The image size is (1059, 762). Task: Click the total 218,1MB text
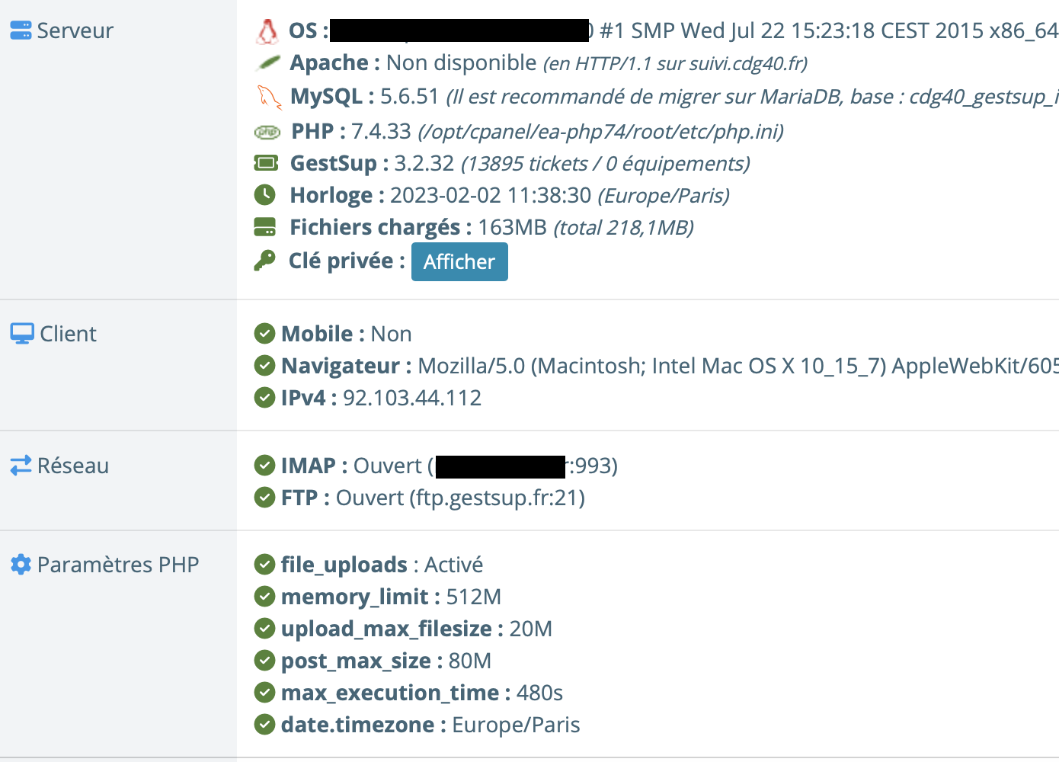(624, 228)
